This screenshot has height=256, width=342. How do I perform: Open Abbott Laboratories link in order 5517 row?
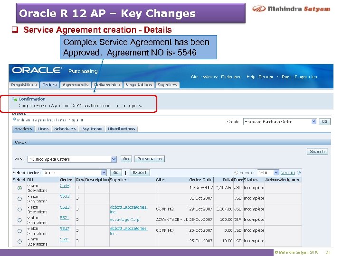(128, 231)
